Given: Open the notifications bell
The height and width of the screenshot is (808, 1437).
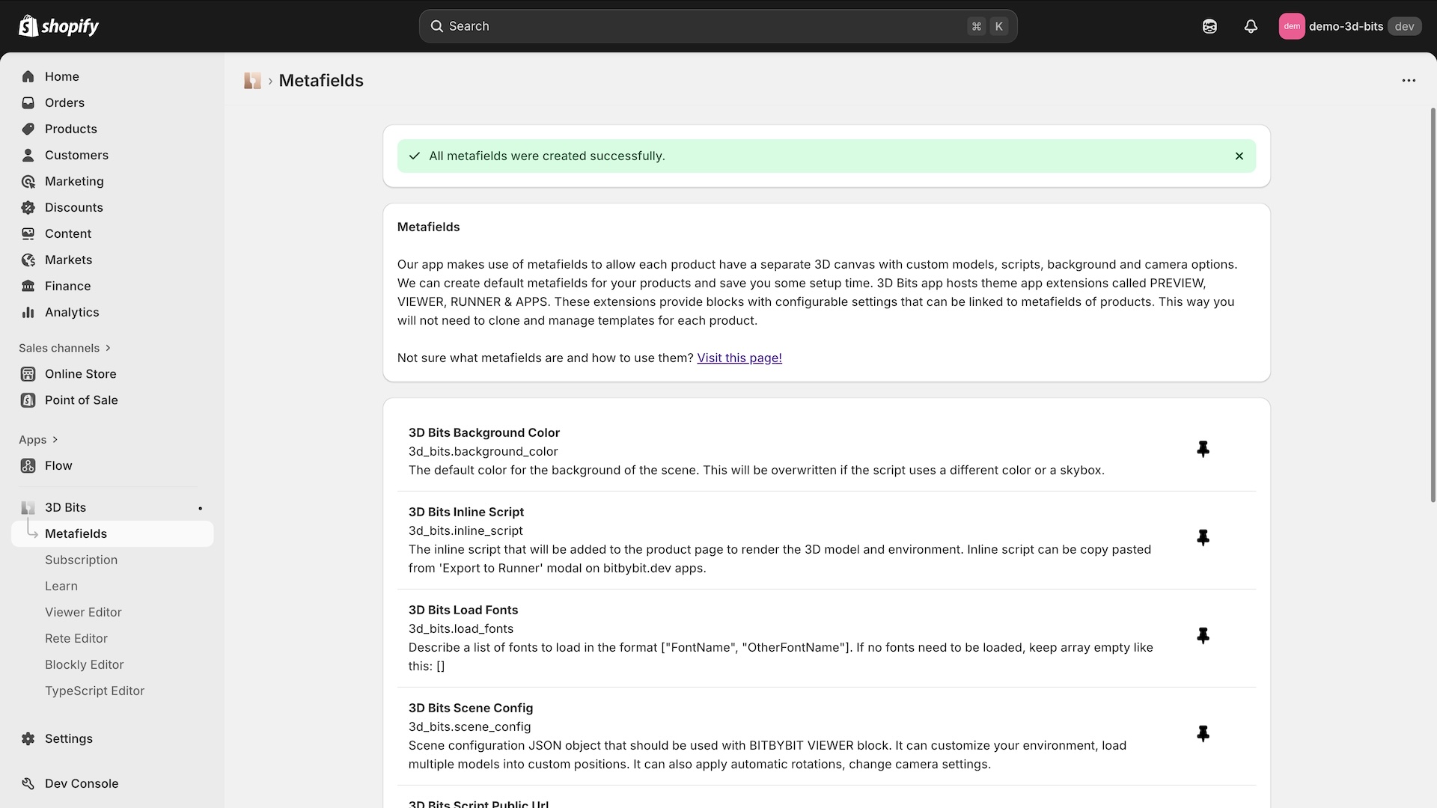Looking at the screenshot, I should 1251,26.
